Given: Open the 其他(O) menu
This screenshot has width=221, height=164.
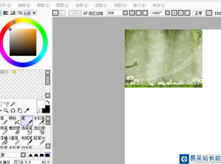Looking at the screenshot, I should tap(159, 5).
